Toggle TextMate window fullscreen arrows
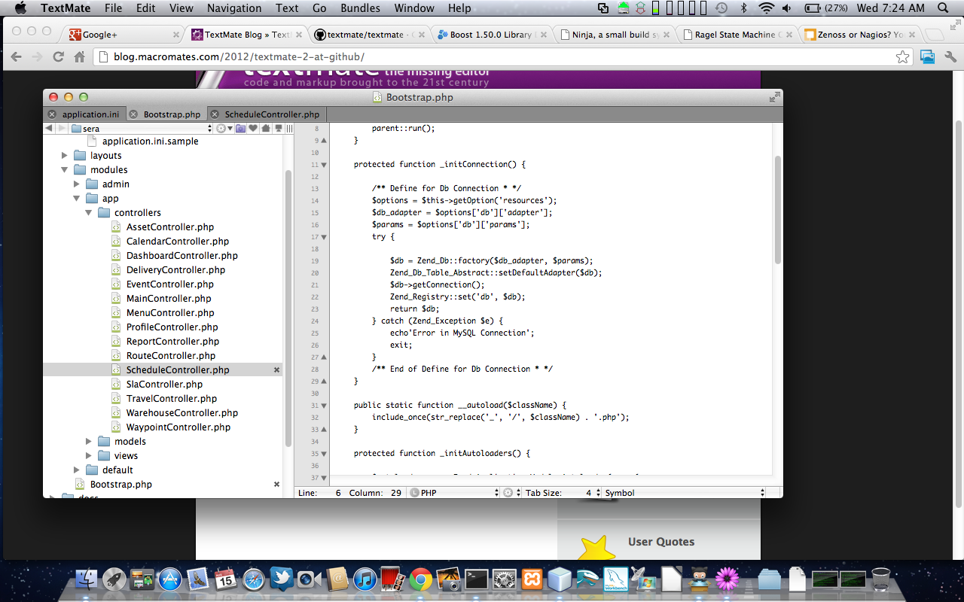The image size is (964, 602). coord(774,97)
